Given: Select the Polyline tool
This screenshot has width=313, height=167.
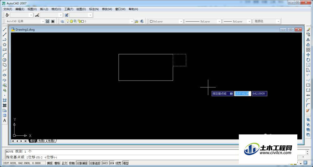Looking at the screenshot, I should coord(5,39).
